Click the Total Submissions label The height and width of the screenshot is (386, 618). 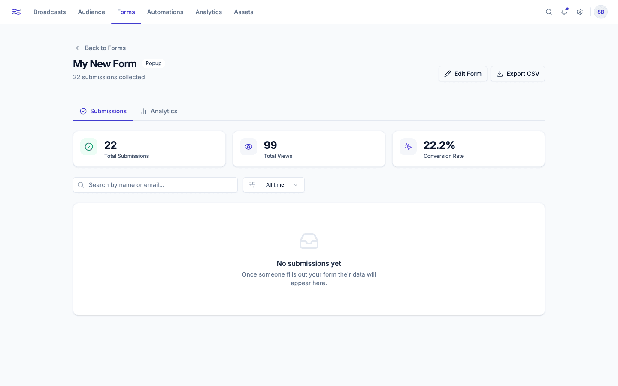(x=127, y=156)
